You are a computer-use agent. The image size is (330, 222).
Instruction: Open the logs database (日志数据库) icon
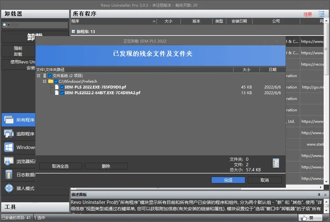(x=9, y=175)
